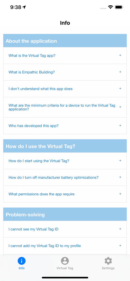
Task: Tap the Info tab icon
Action: [x=22, y=261]
